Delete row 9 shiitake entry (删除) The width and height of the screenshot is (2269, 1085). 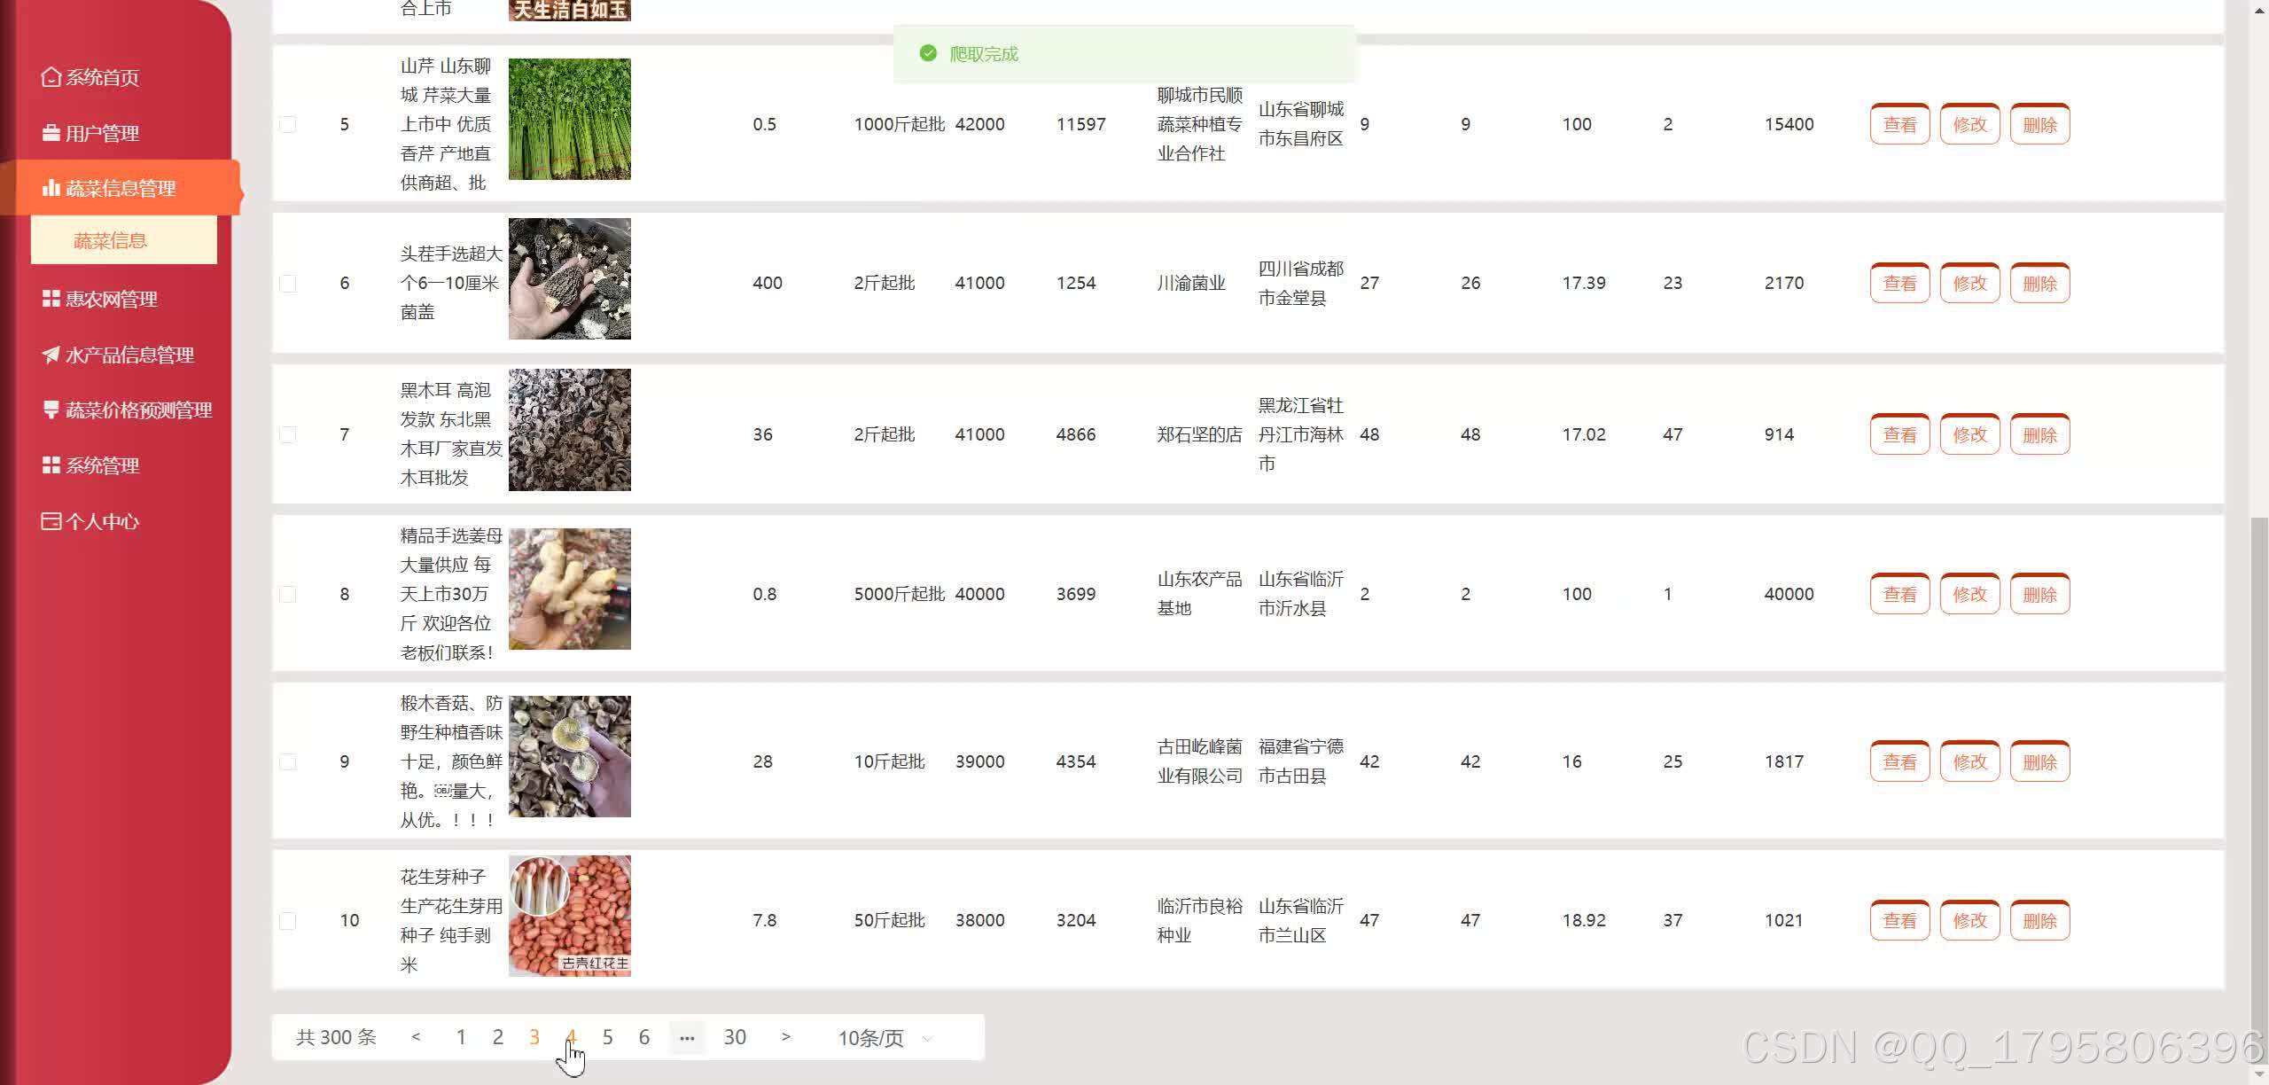pos(2039,761)
